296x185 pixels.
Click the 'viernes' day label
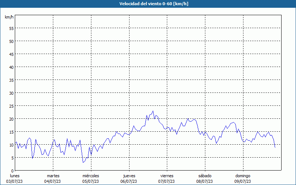click(167, 176)
